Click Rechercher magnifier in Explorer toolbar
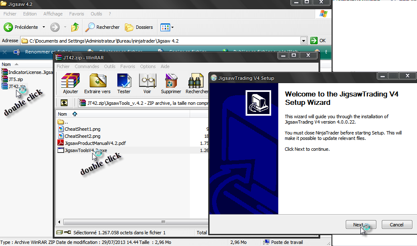Screen dimensions: 417x246 coord(90,27)
